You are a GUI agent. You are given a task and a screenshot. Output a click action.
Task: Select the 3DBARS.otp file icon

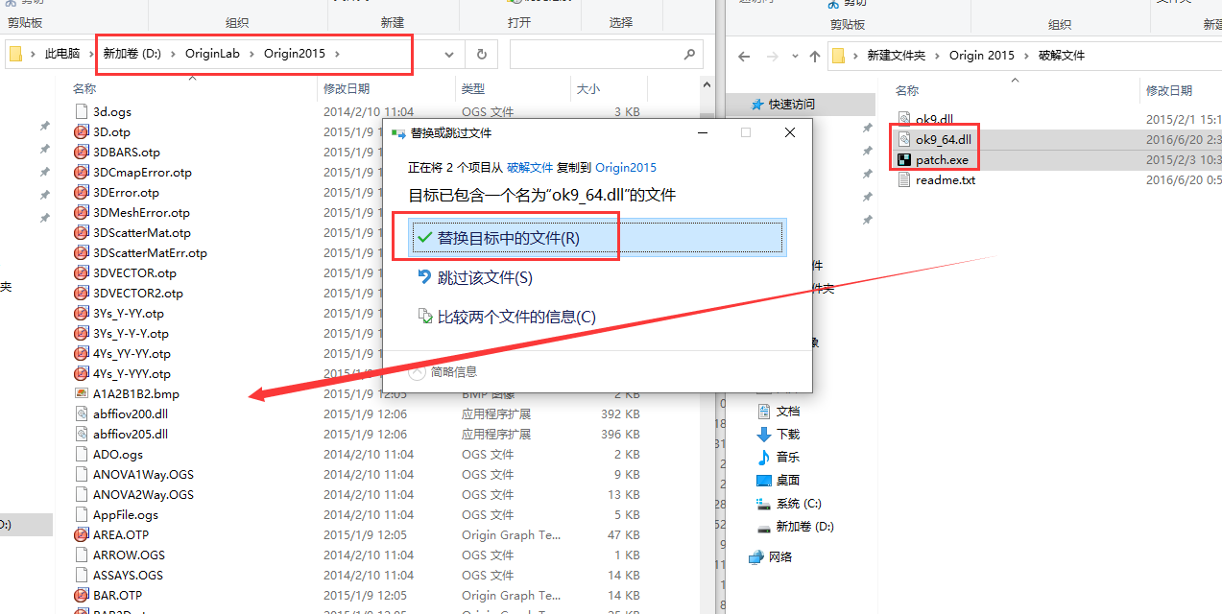pos(82,153)
